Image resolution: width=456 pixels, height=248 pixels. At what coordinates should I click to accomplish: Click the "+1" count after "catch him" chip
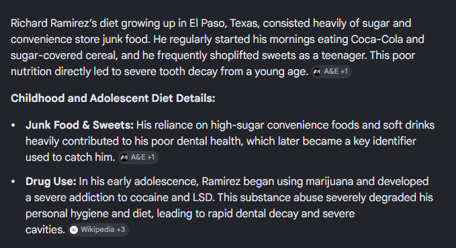point(151,157)
